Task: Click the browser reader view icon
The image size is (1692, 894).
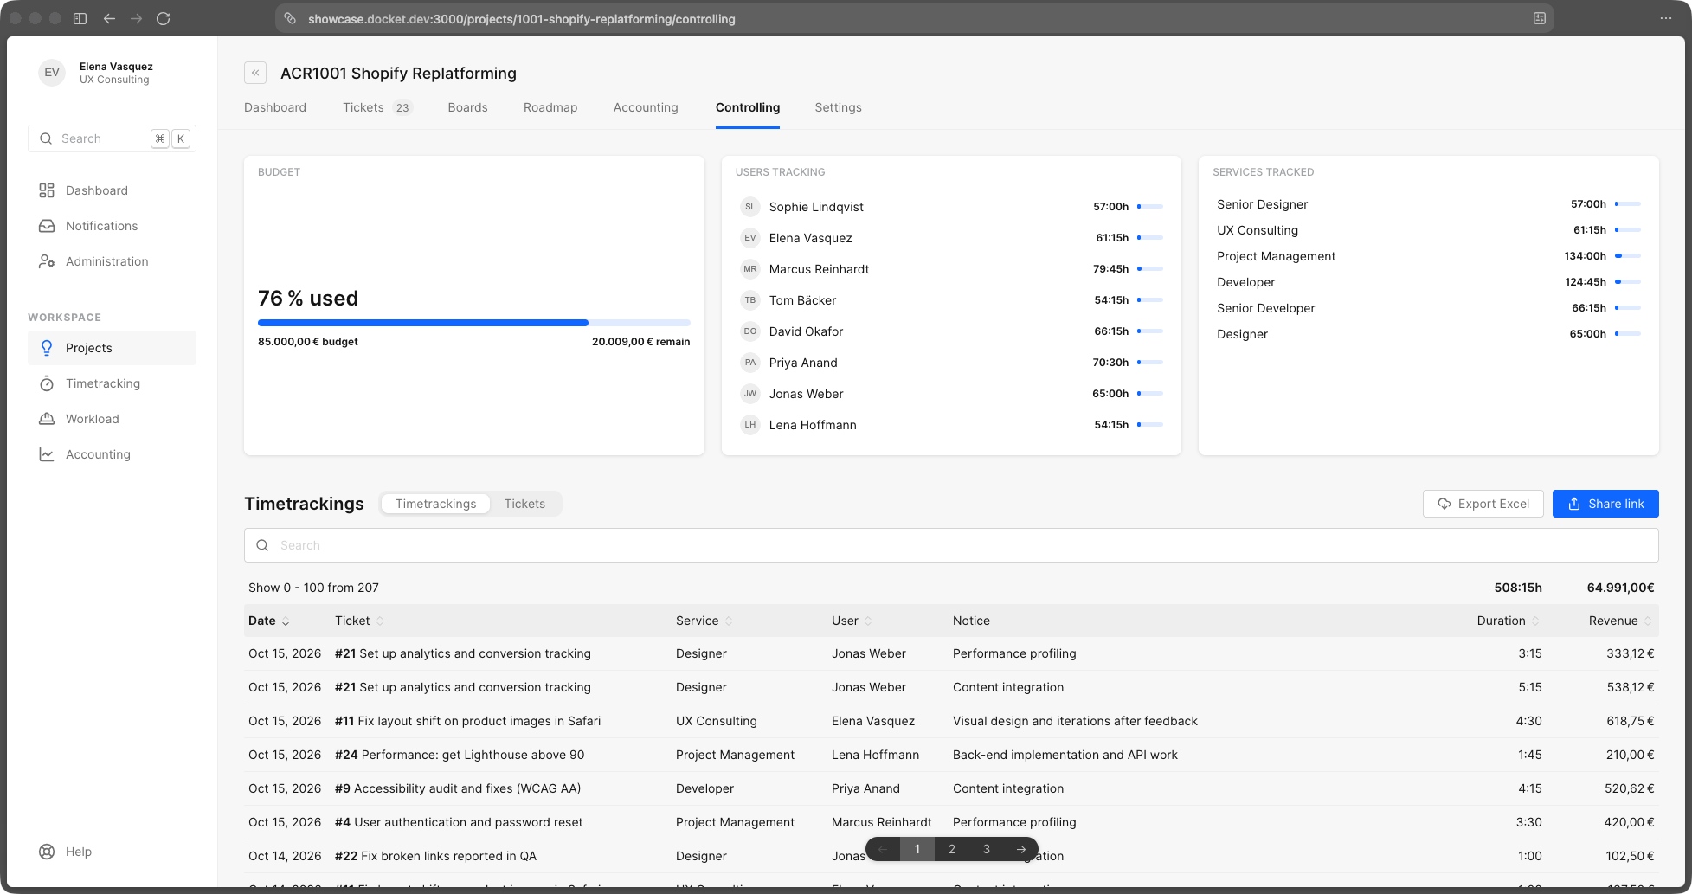Action: tap(1540, 18)
